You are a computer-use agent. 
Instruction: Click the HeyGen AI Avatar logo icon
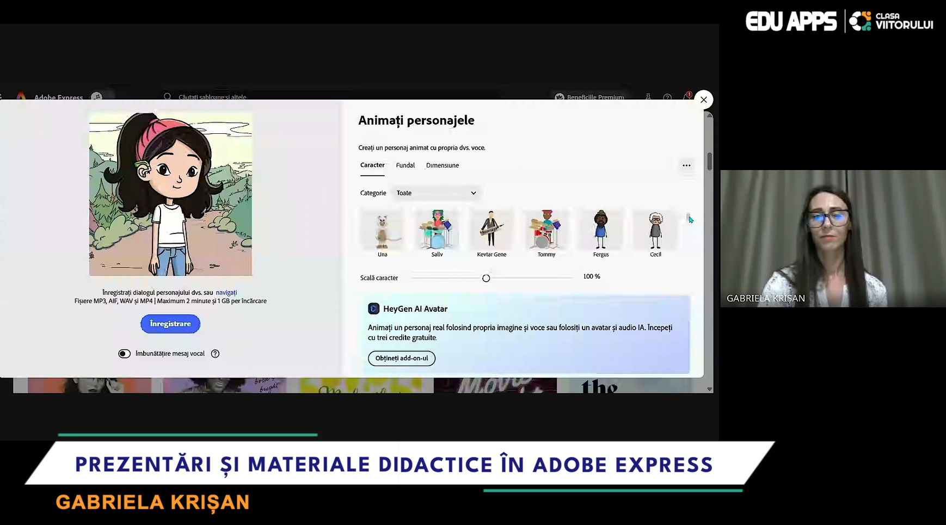[x=373, y=308]
